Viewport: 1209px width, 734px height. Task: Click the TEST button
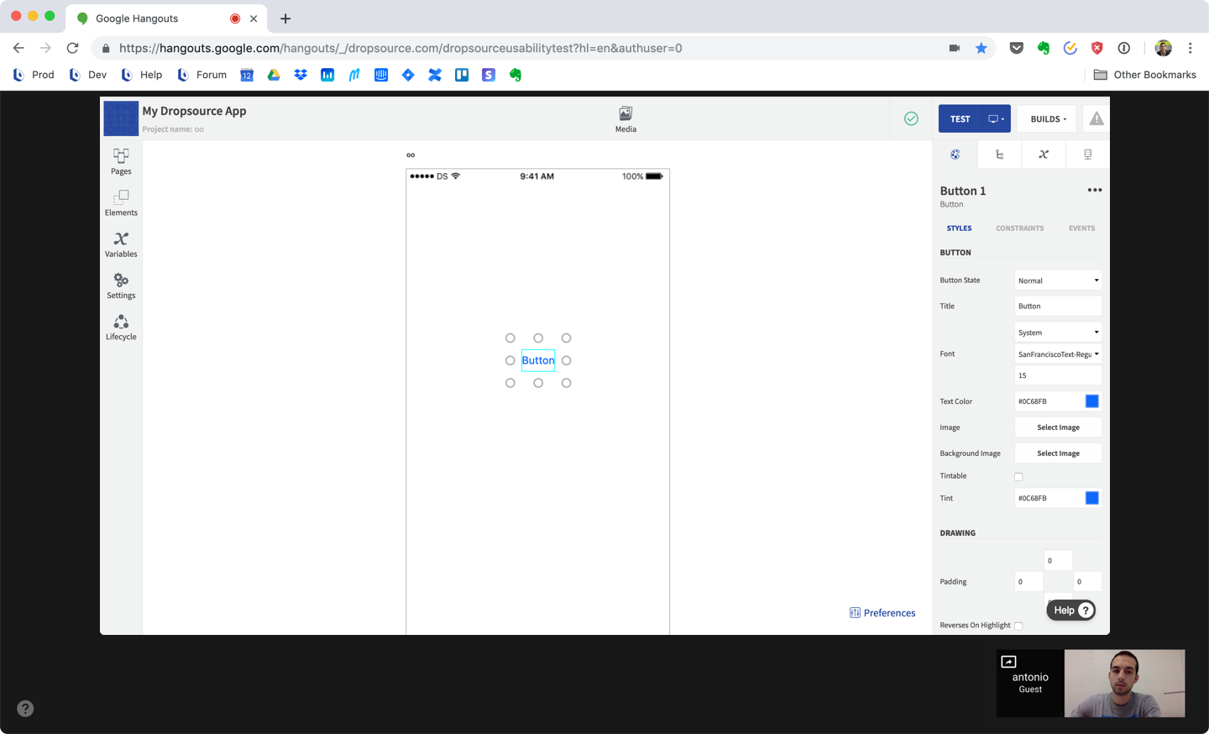960,119
